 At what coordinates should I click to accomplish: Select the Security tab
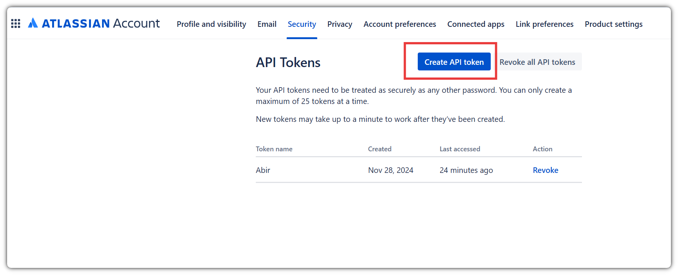point(302,24)
